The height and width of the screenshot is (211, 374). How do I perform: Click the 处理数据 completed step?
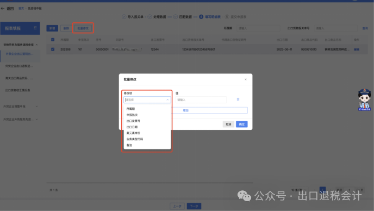coord(157,17)
